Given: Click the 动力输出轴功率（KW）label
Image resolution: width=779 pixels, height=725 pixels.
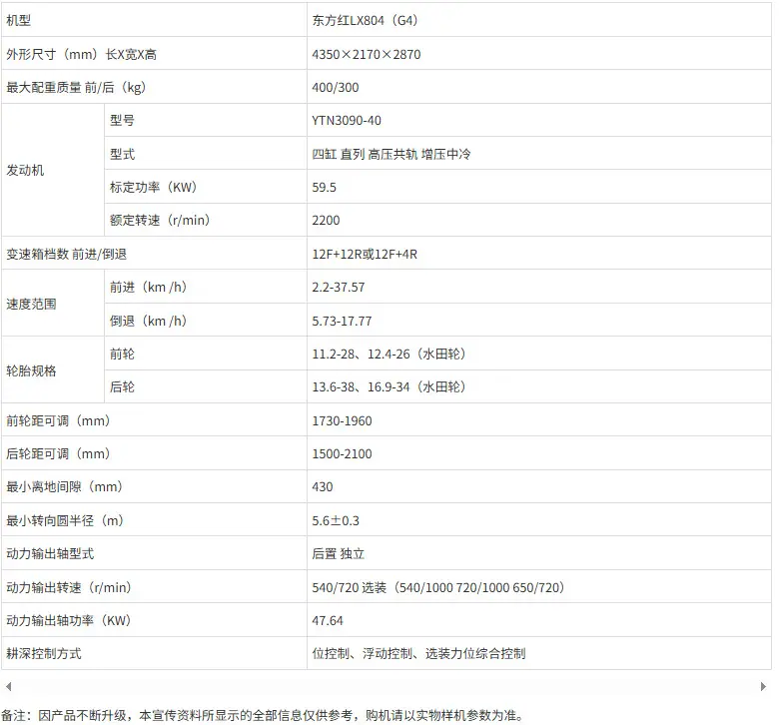Looking at the screenshot, I should click(x=69, y=620).
